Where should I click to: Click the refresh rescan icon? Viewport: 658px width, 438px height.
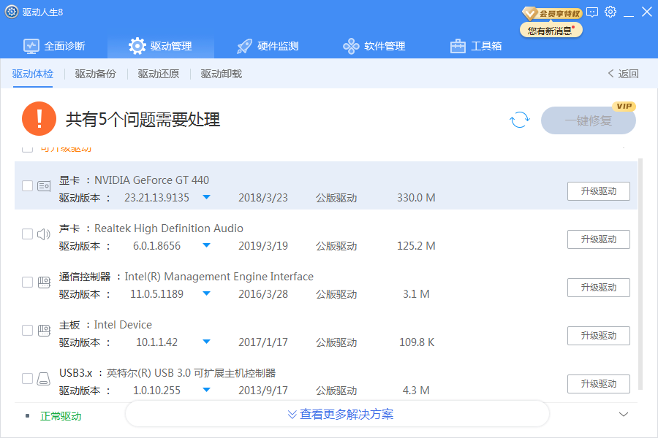tap(519, 119)
